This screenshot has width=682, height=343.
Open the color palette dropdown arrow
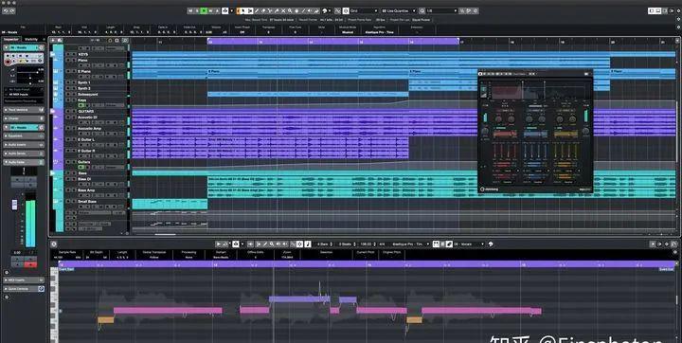(330, 10)
